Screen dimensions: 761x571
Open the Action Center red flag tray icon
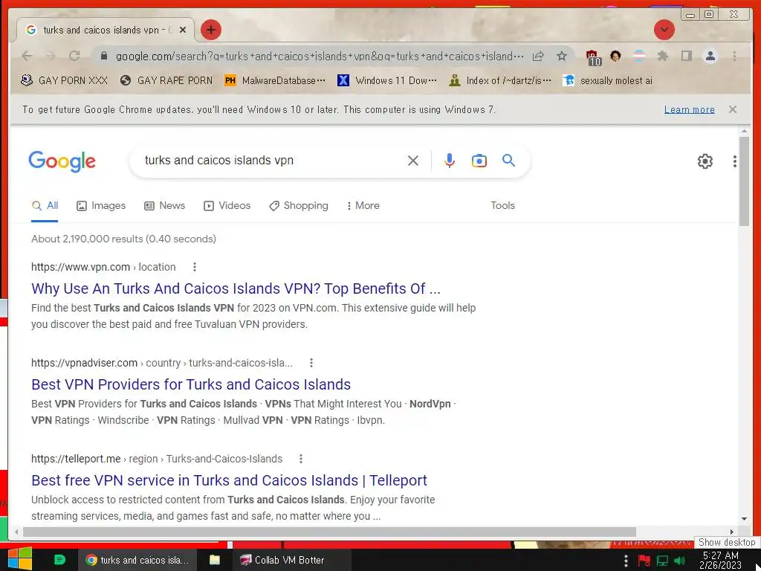(644, 561)
